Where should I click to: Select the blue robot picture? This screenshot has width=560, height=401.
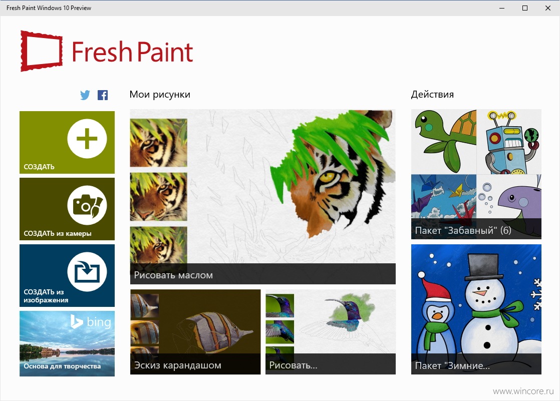point(509,142)
